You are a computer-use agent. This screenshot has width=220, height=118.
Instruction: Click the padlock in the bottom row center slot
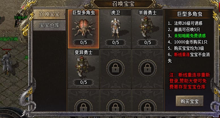(x=115, y=107)
